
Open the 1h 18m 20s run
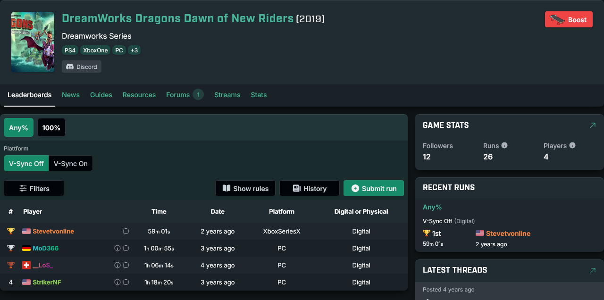tap(159, 282)
